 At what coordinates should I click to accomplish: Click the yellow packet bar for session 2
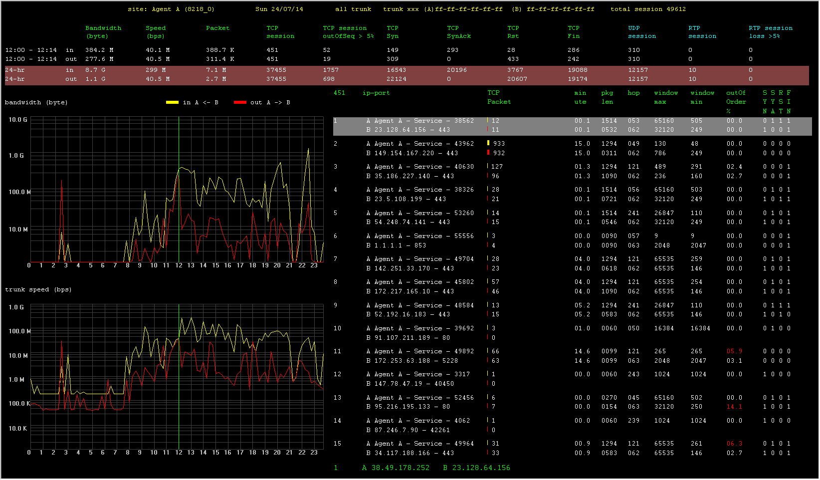[x=488, y=143]
